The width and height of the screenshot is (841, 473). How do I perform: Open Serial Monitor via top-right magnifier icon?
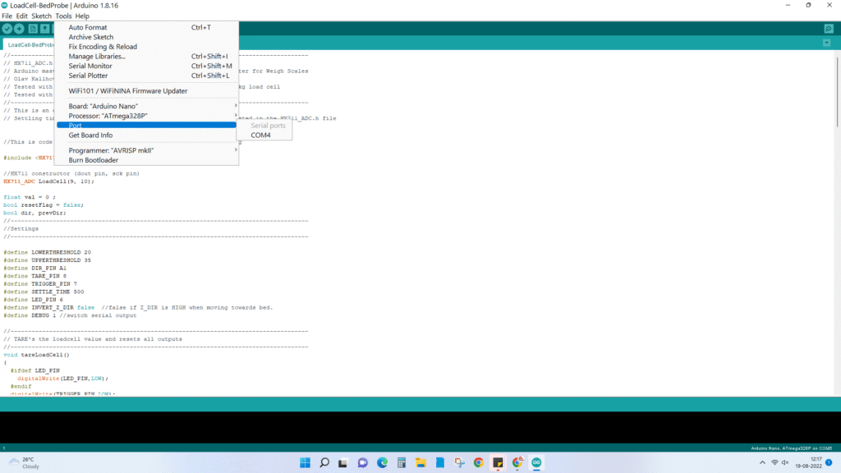tap(829, 29)
